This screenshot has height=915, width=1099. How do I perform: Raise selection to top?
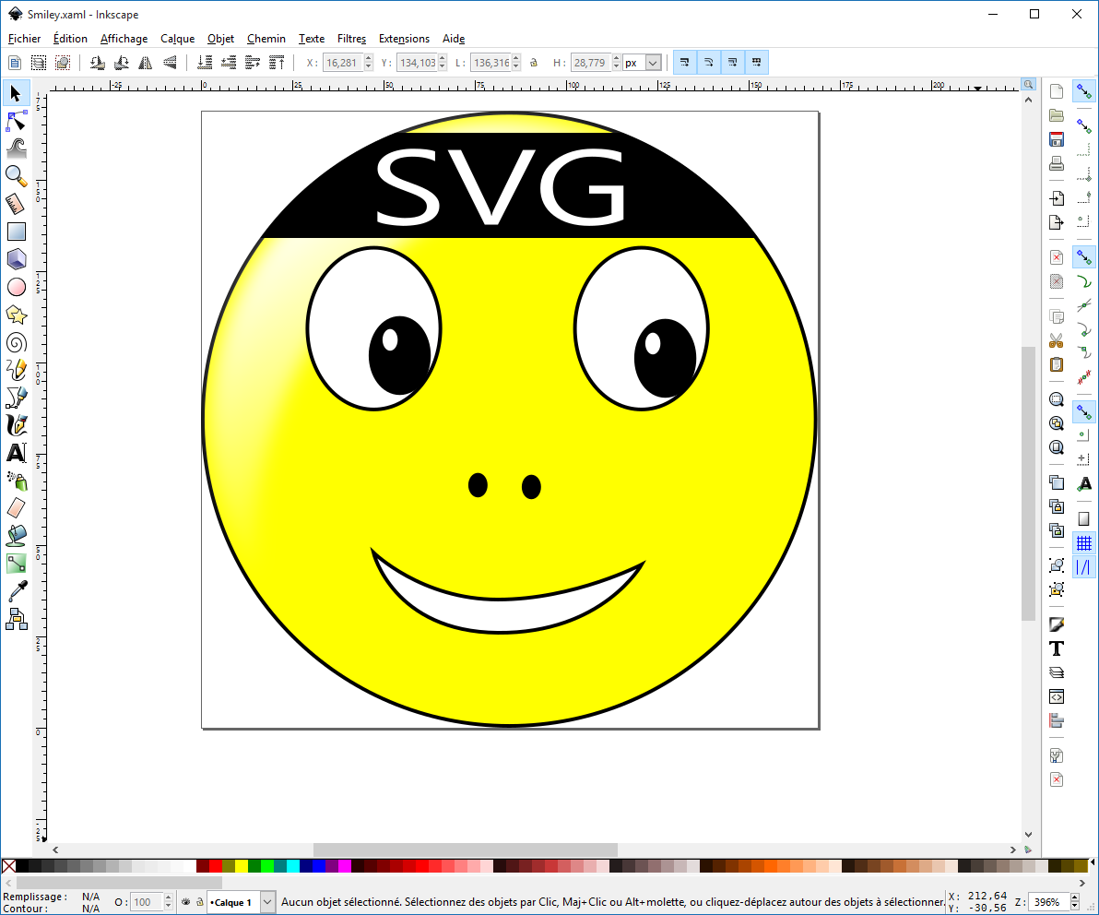[x=277, y=63]
